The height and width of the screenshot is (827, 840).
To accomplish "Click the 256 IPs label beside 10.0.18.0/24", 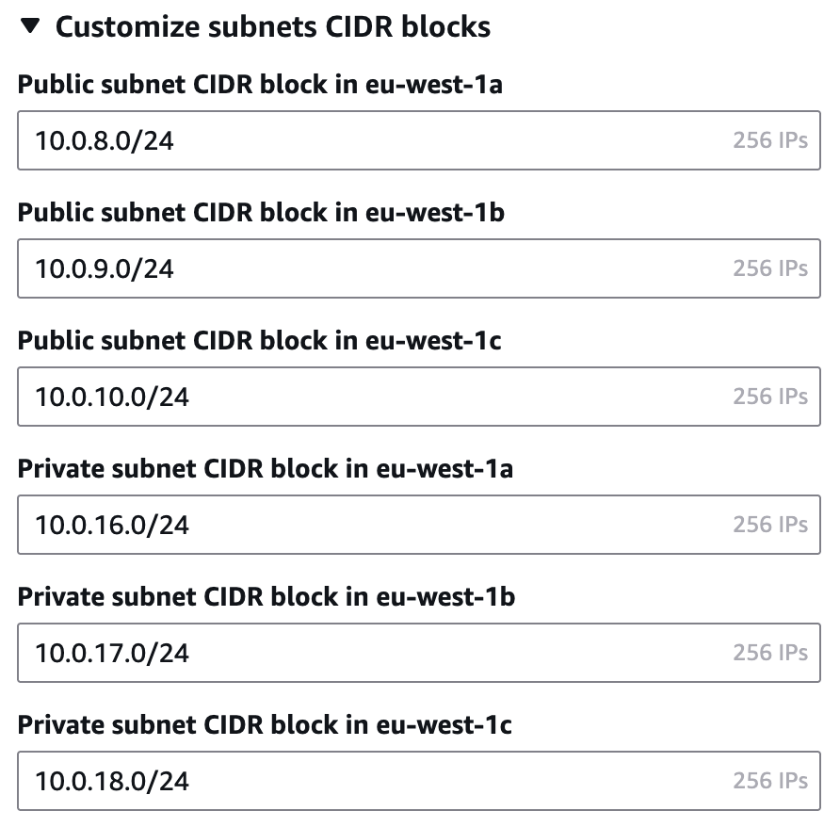I will [x=771, y=780].
